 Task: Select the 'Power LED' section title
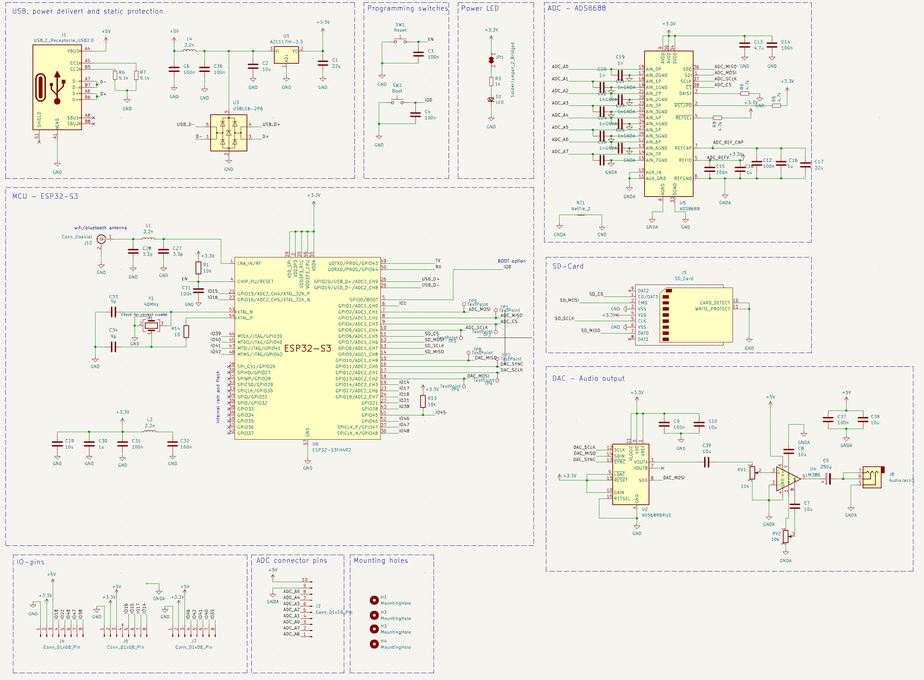pyautogui.click(x=480, y=8)
